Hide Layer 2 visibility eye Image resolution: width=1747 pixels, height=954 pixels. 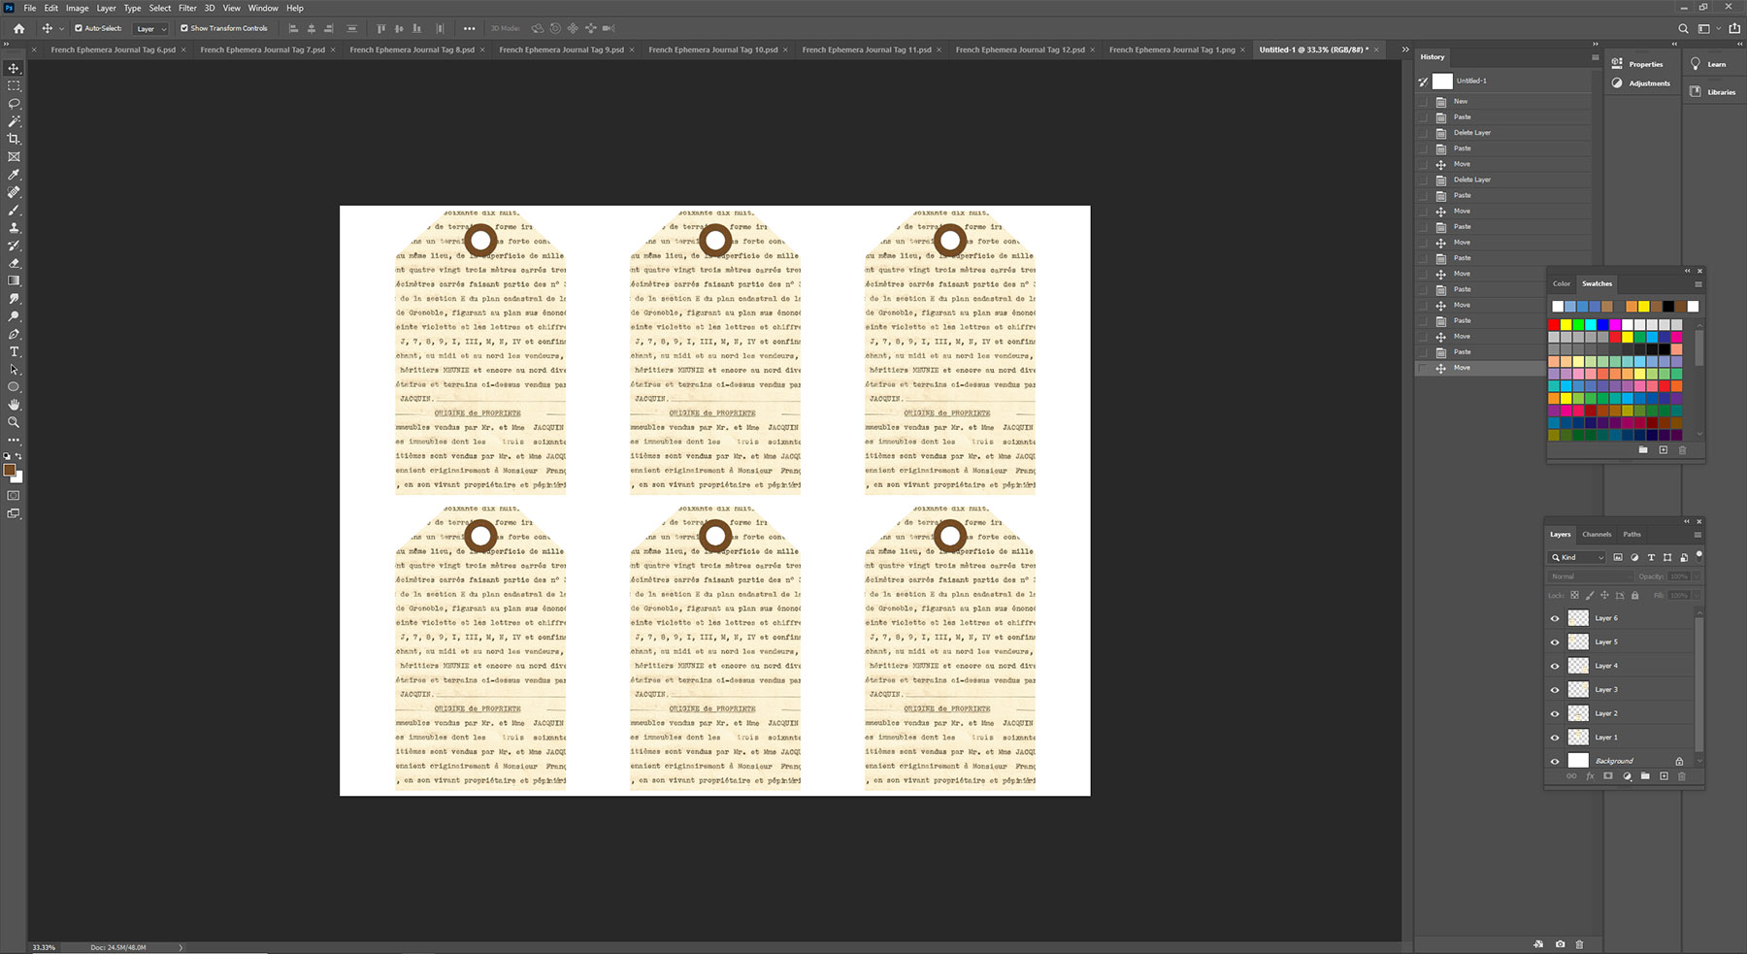pyautogui.click(x=1555, y=713)
